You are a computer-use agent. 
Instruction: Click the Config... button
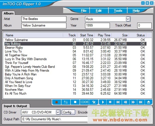68,112
